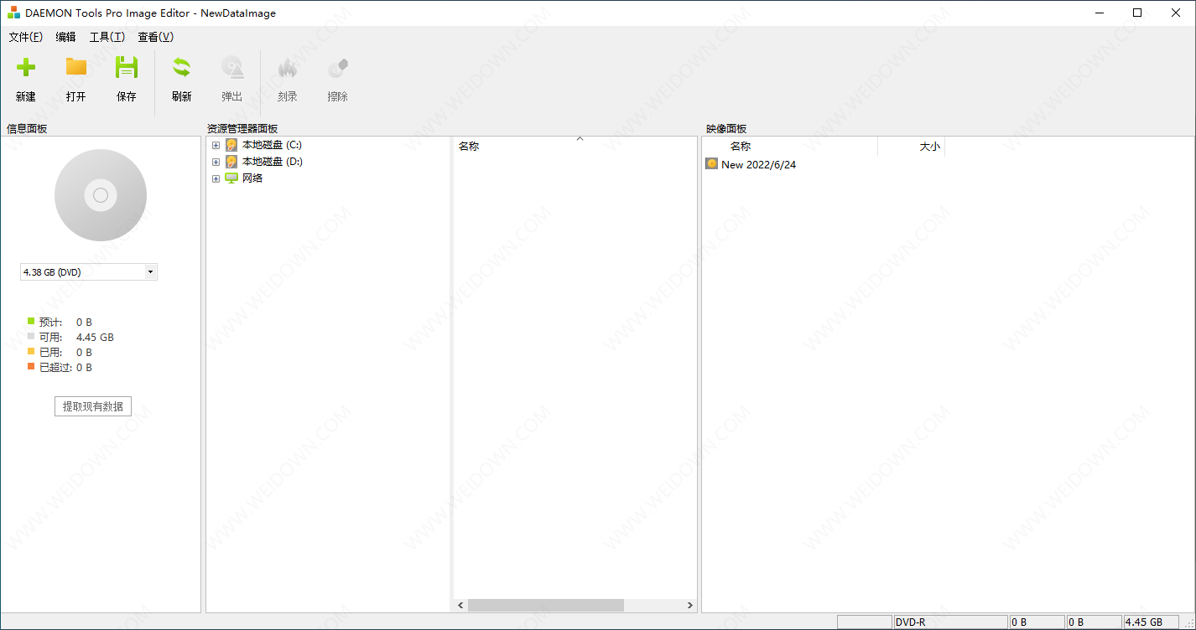1196x630 pixels.
Task: Click the large grey disc image
Action: point(101,195)
